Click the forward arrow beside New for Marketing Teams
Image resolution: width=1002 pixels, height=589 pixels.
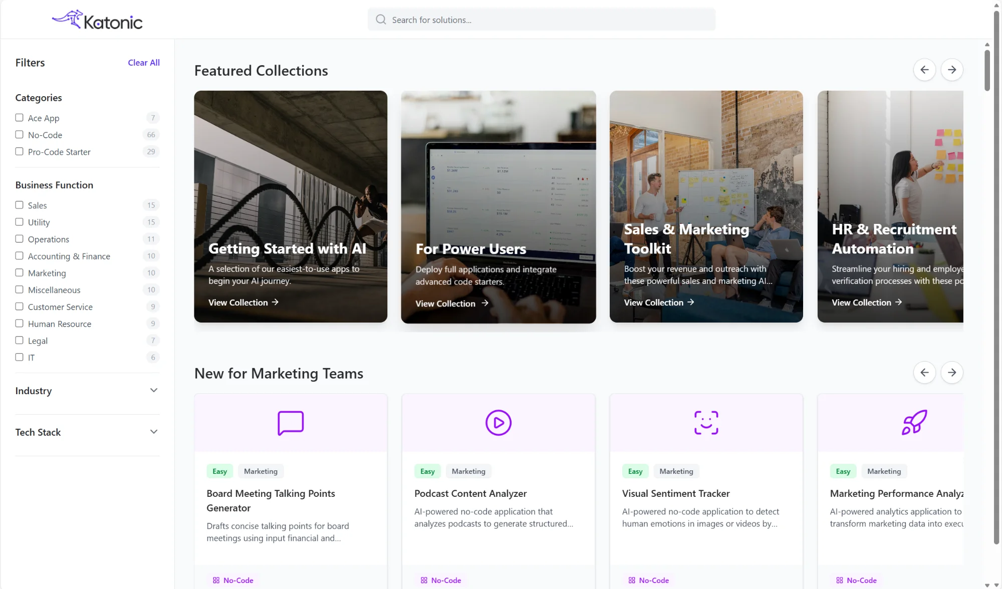(951, 372)
